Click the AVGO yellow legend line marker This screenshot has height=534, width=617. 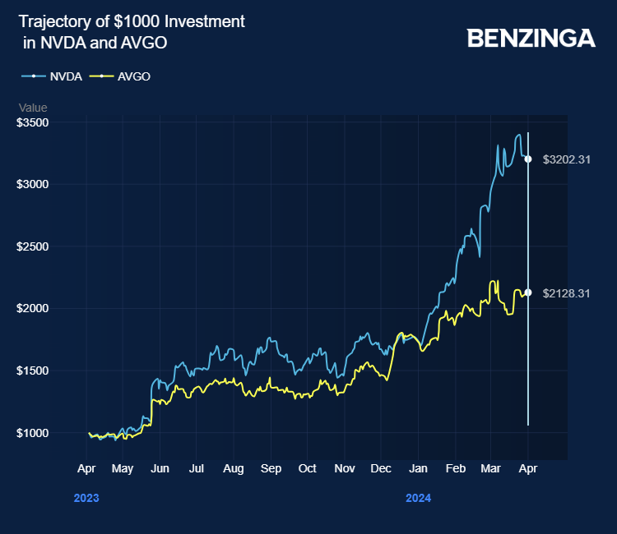[101, 76]
